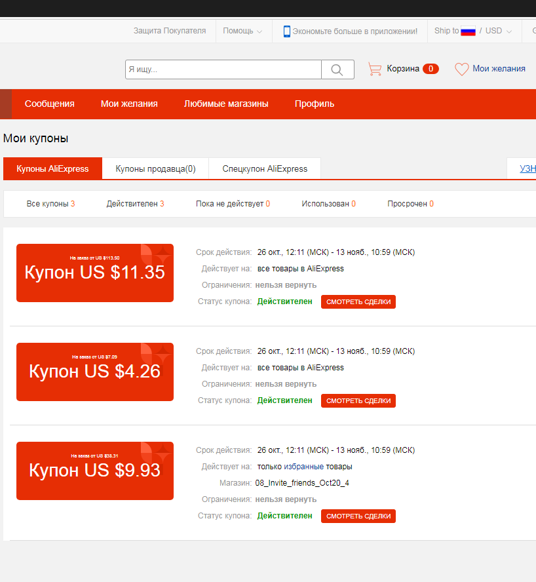Viewport: 536px width, 582px height.
Task: Open Профиль menu item
Action: 315,104
